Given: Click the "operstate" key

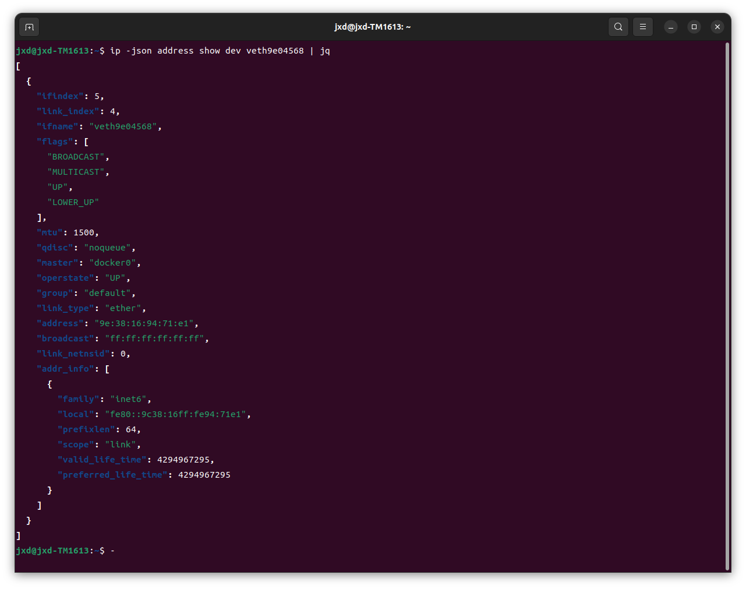Looking at the screenshot, I should point(66,278).
